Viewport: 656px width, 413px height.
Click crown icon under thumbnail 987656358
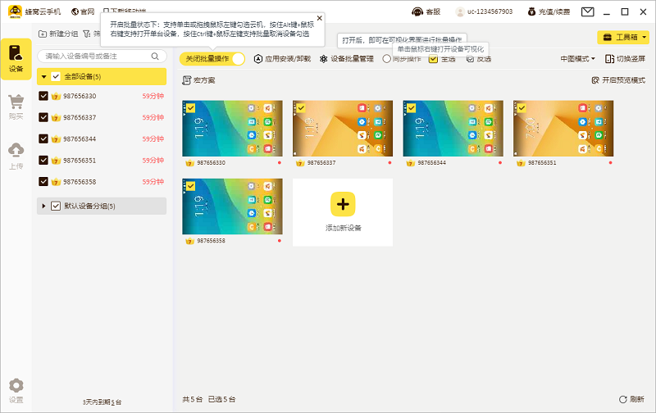(x=189, y=241)
